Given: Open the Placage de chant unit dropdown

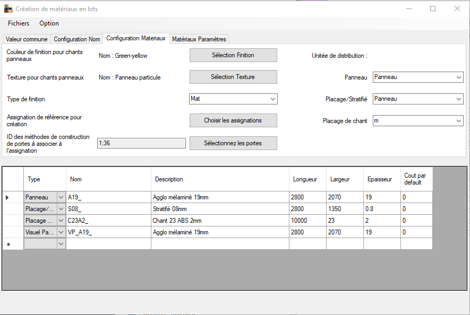Looking at the screenshot, I should [418, 121].
